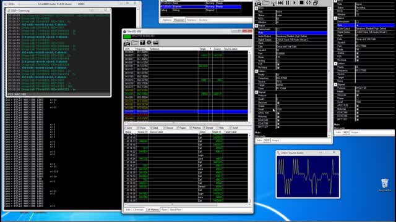Open the Calls 'Group and Unit Calls' field

click(x=302, y=47)
